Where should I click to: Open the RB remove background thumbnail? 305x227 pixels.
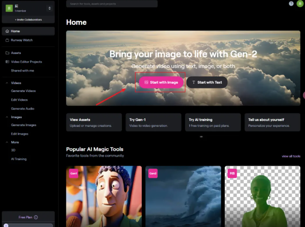pyautogui.click(x=263, y=196)
